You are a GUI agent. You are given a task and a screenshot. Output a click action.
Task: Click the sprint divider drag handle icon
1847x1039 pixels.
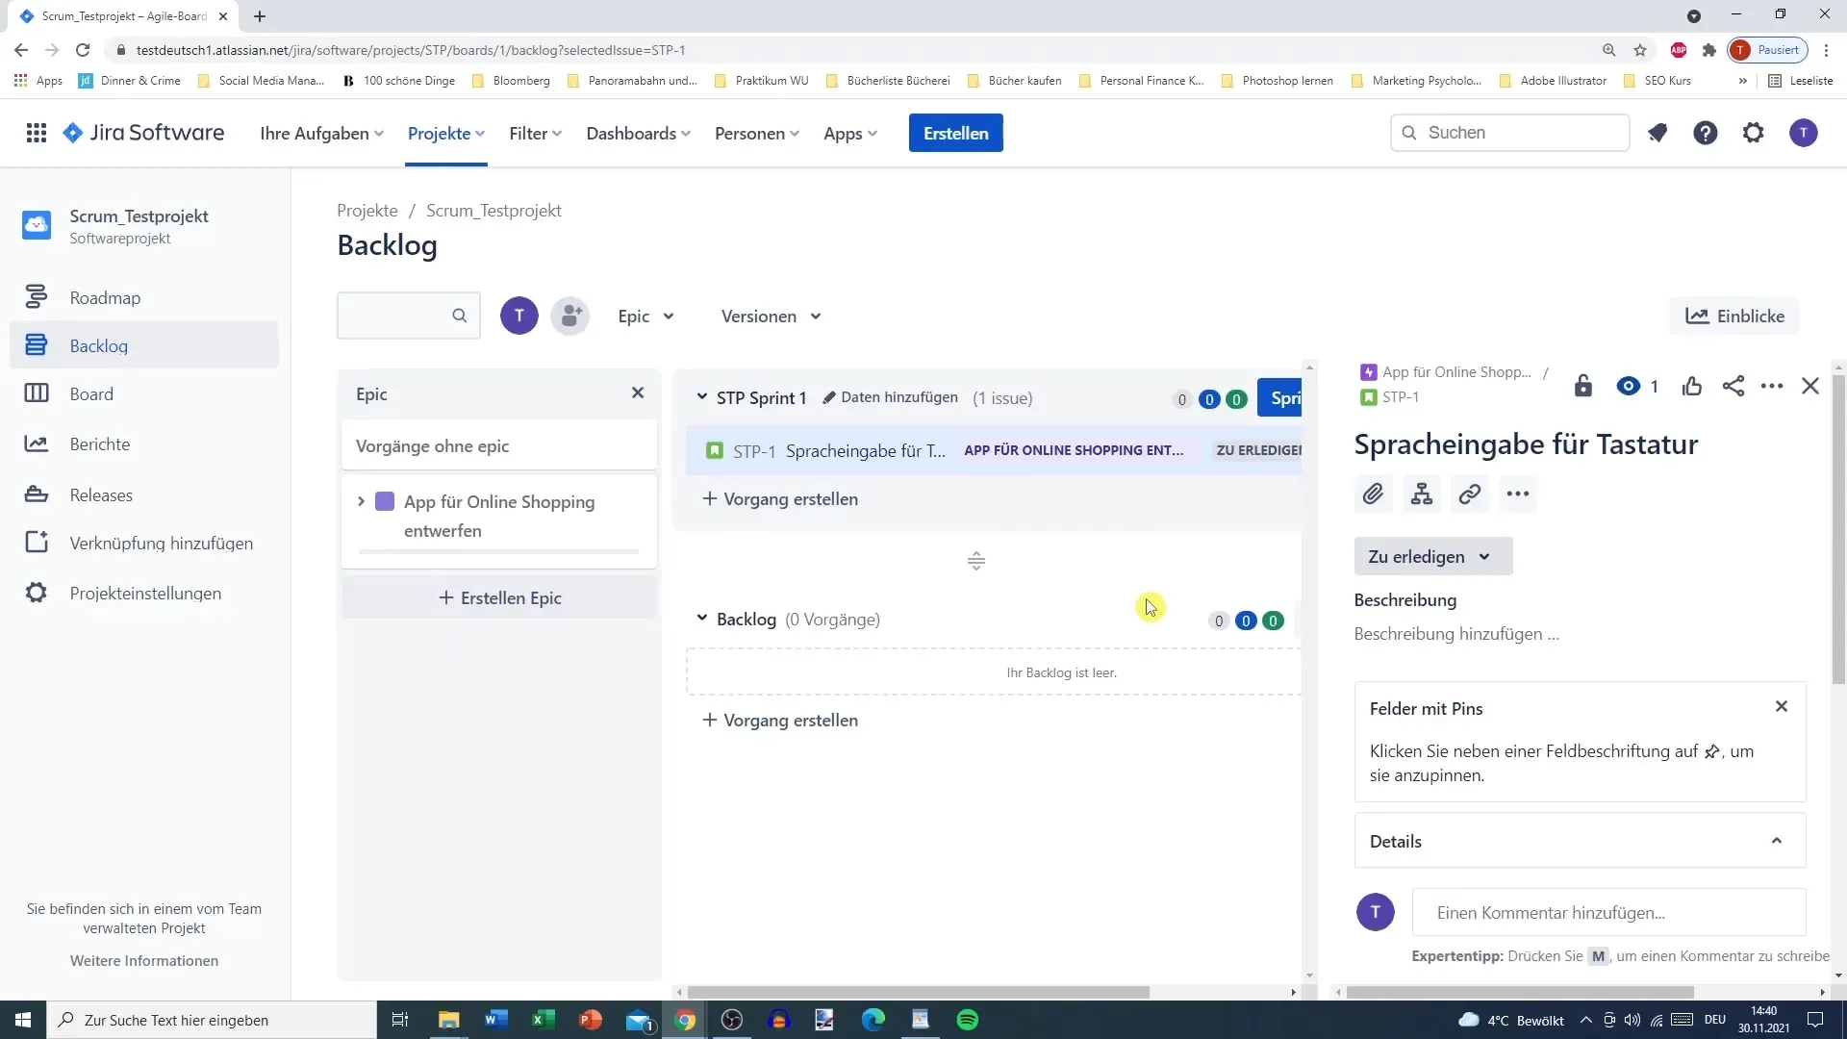(976, 561)
